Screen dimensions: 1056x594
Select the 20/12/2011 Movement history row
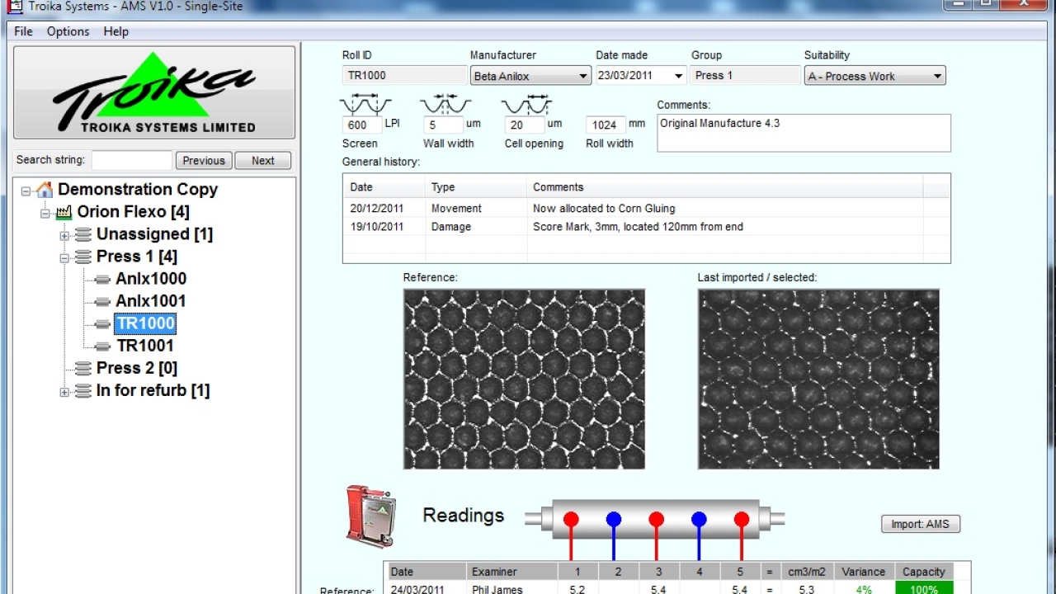click(x=646, y=209)
